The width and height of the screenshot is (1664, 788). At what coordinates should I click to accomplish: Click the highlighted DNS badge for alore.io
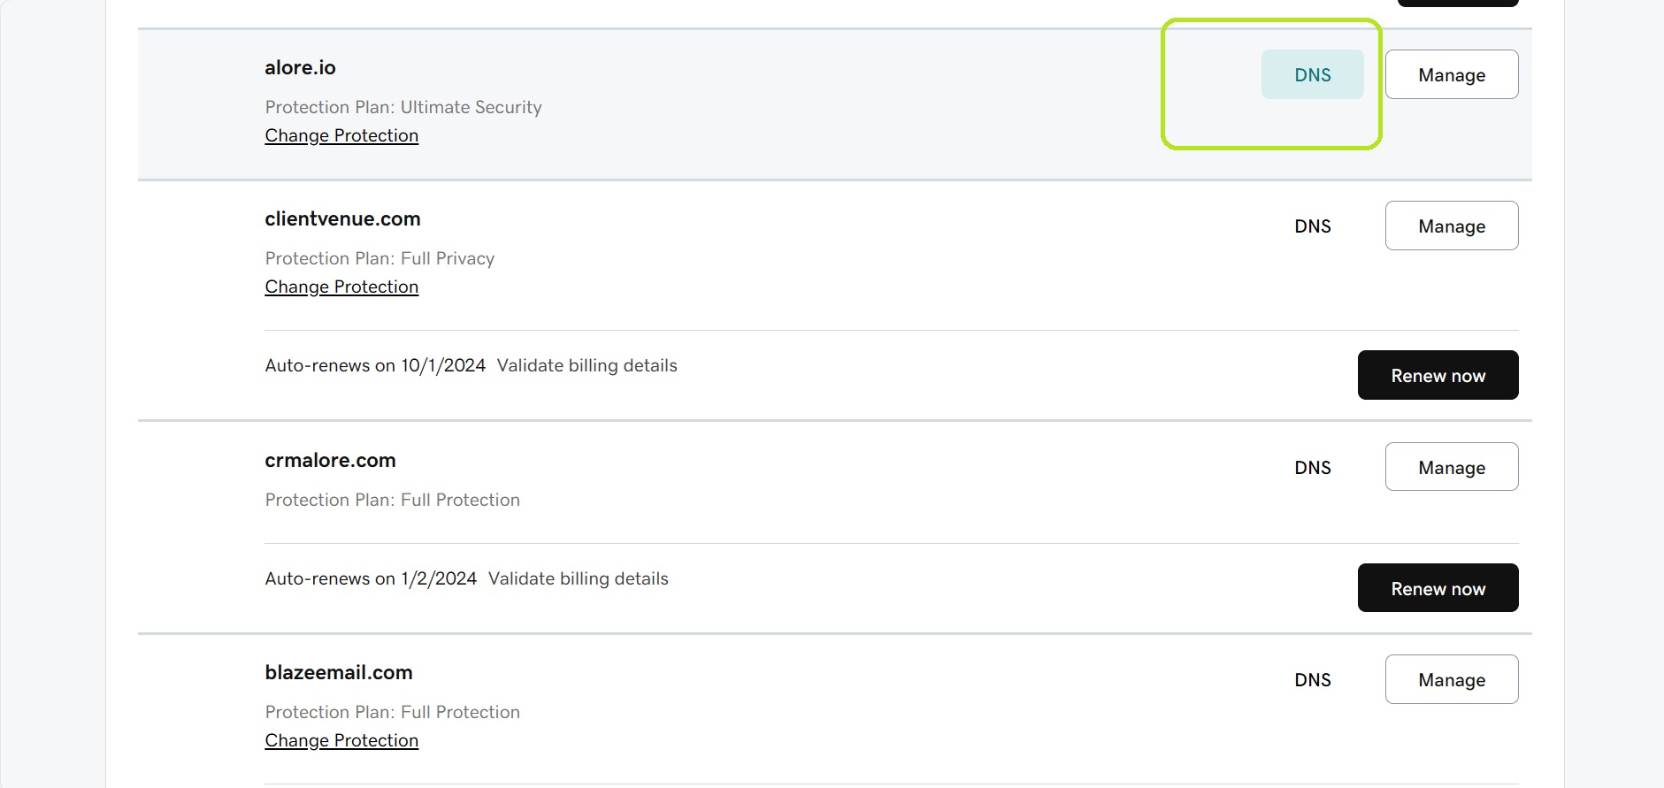coord(1313,74)
